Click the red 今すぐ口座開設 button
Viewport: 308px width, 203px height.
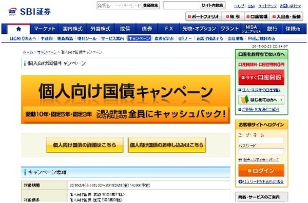(x=261, y=77)
